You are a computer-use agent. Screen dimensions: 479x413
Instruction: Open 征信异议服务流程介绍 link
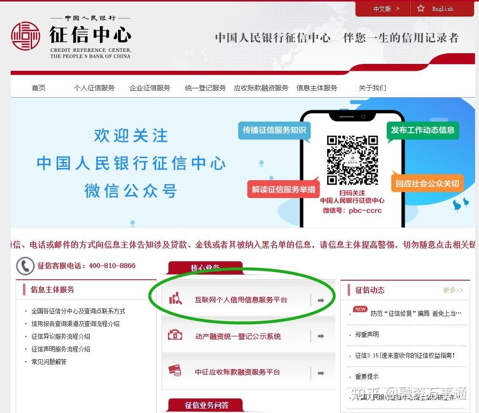pos(61,336)
